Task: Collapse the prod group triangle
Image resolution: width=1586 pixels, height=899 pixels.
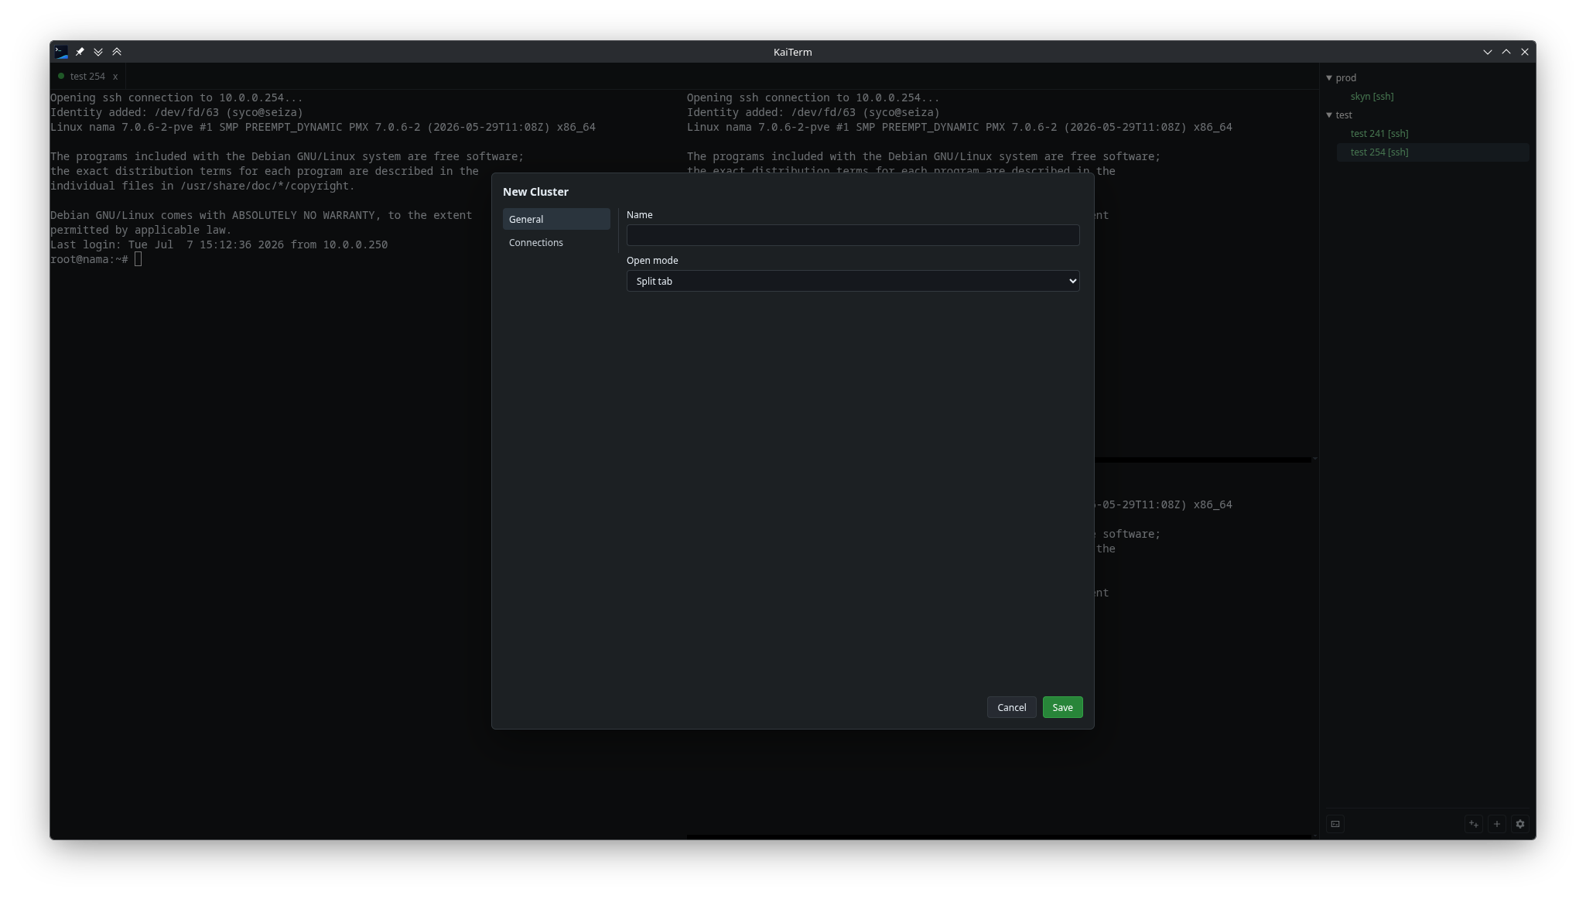Action: click(1329, 78)
